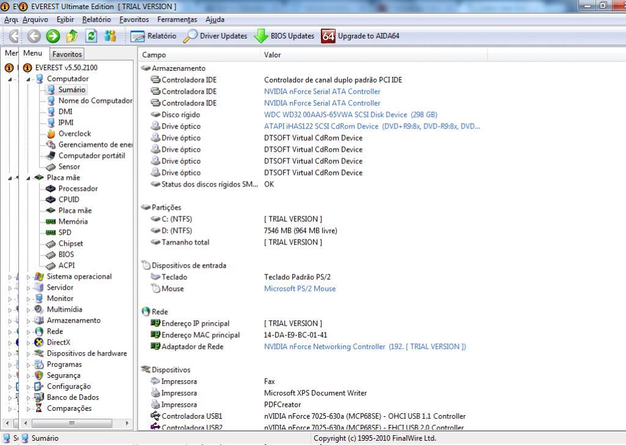
Task: Select Endereço MAC principal row
Action: [x=312, y=335]
